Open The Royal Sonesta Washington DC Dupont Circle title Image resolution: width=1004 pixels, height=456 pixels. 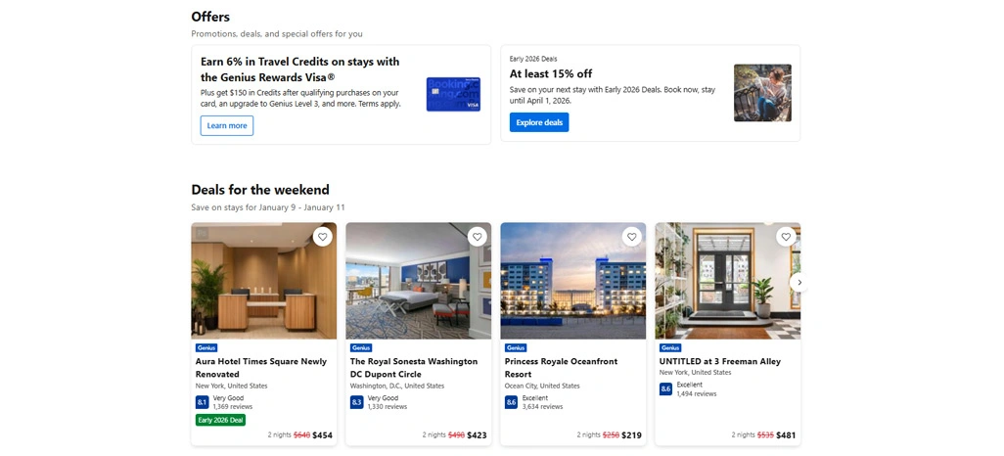[x=414, y=368]
